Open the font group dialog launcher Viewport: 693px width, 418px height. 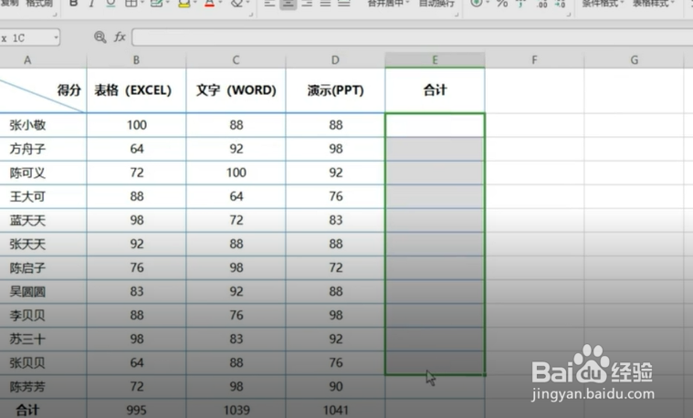coord(251,15)
